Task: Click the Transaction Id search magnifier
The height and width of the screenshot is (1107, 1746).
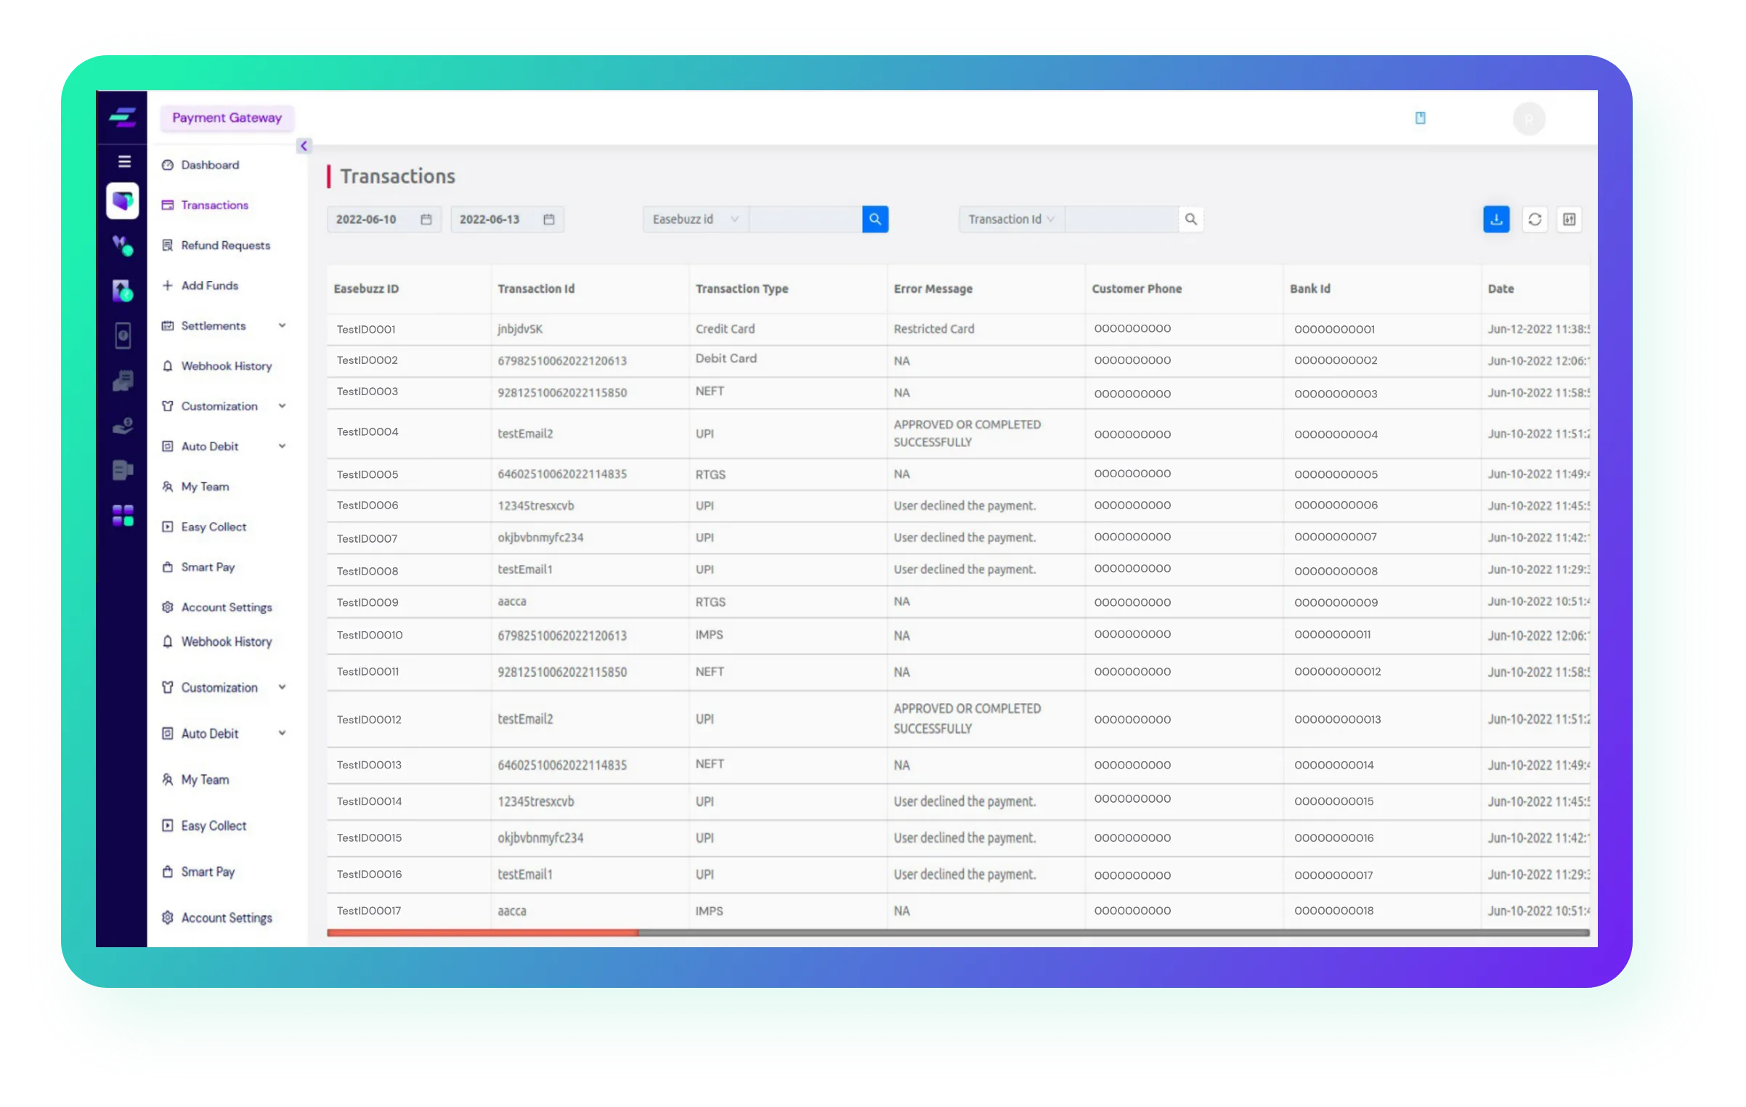Action: click(x=1190, y=219)
